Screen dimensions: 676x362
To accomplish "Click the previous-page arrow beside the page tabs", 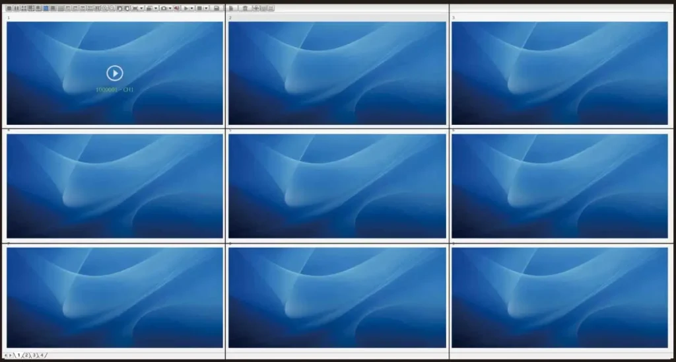I will click(5, 355).
